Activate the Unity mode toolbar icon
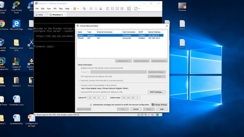This screenshot has height=137, width=244. click(122, 9)
